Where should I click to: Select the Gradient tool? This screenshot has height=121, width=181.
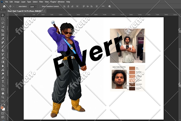click(x=3, y=62)
